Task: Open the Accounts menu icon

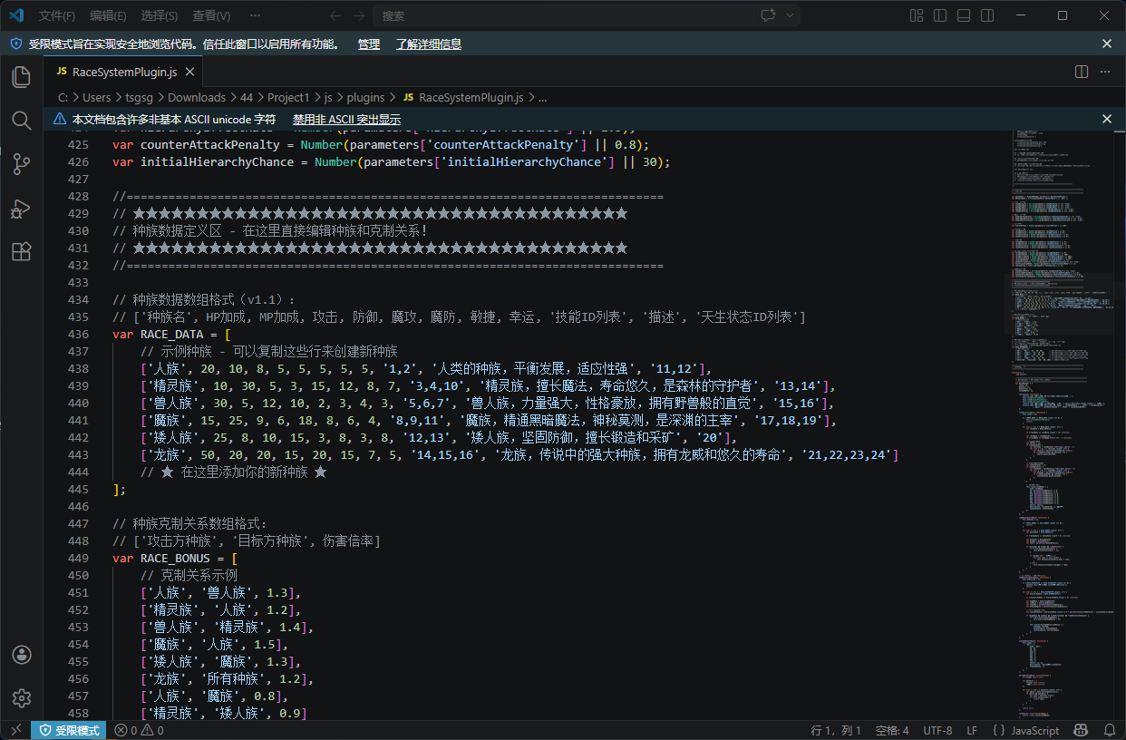Action: point(22,655)
